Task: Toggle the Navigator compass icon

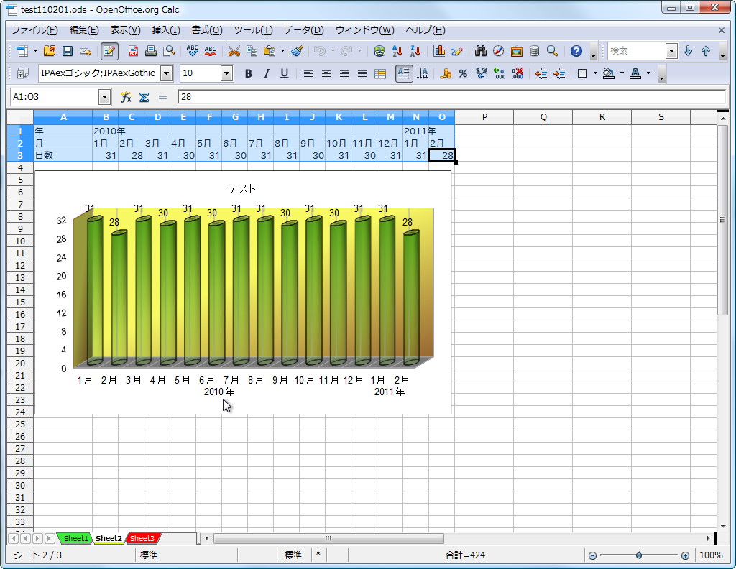Action: click(x=499, y=51)
